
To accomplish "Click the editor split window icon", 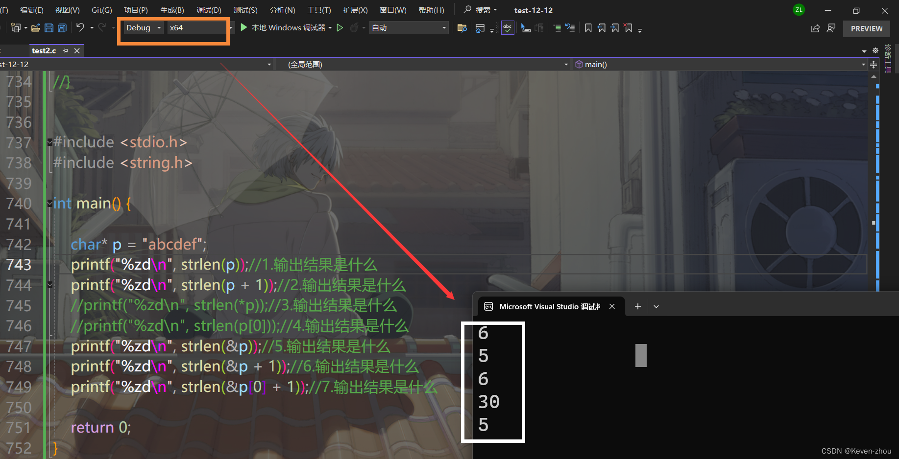I will pyautogui.click(x=874, y=65).
